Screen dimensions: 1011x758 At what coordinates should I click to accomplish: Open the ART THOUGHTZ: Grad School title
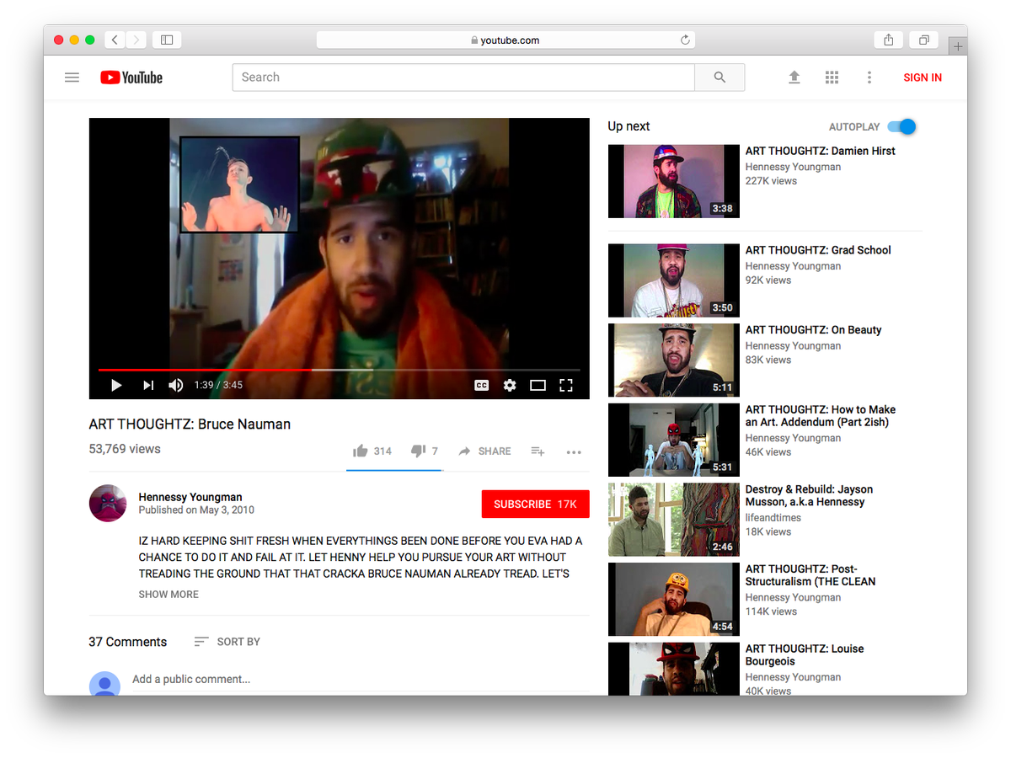coord(818,250)
